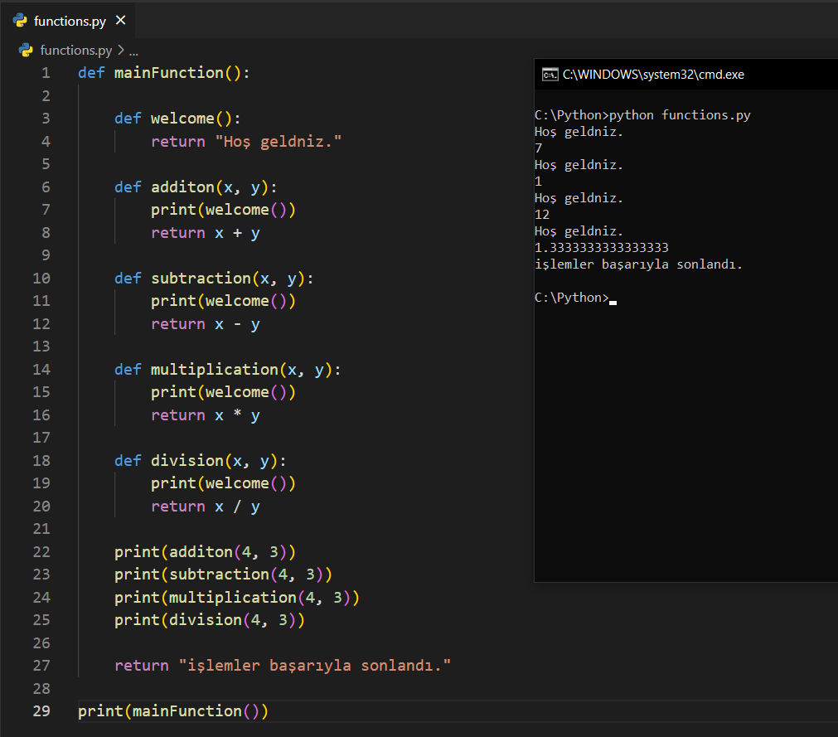Click the division function name on line 18
Screen dimensions: 838x737
tap(186, 461)
